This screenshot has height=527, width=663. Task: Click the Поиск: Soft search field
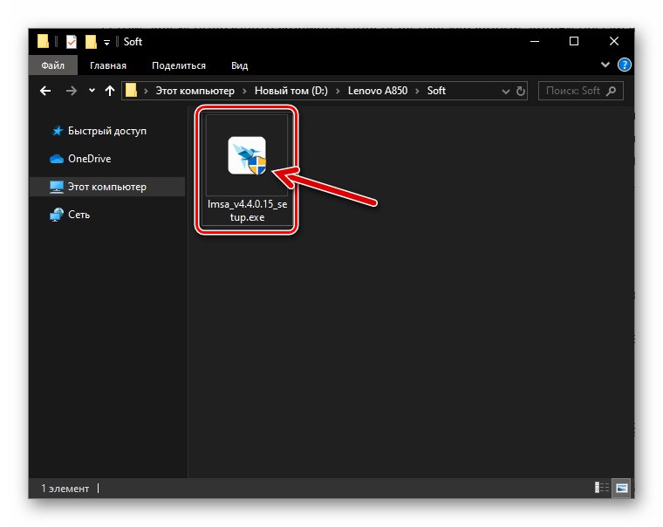click(x=580, y=91)
